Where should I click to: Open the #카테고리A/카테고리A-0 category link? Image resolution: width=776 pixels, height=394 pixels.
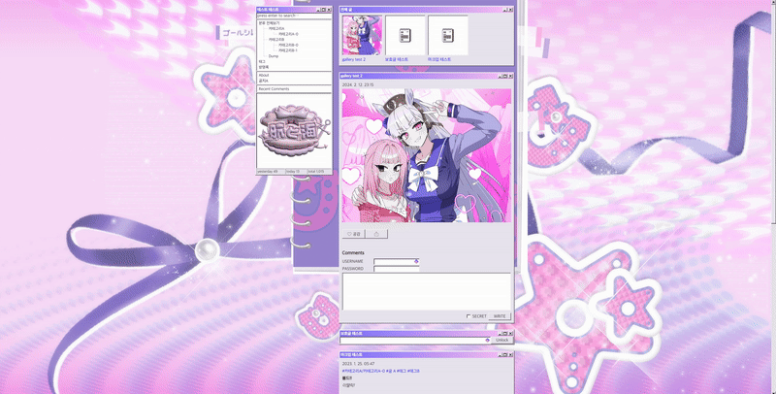(x=363, y=372)
